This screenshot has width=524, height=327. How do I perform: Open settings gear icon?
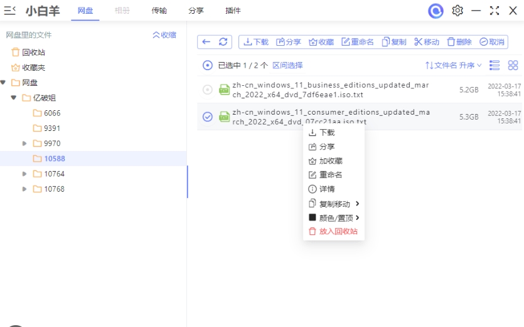(457, 11)
